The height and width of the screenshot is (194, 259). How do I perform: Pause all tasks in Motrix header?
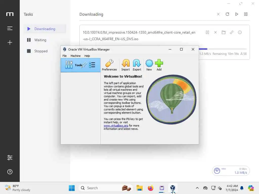(x=246, y=14)
